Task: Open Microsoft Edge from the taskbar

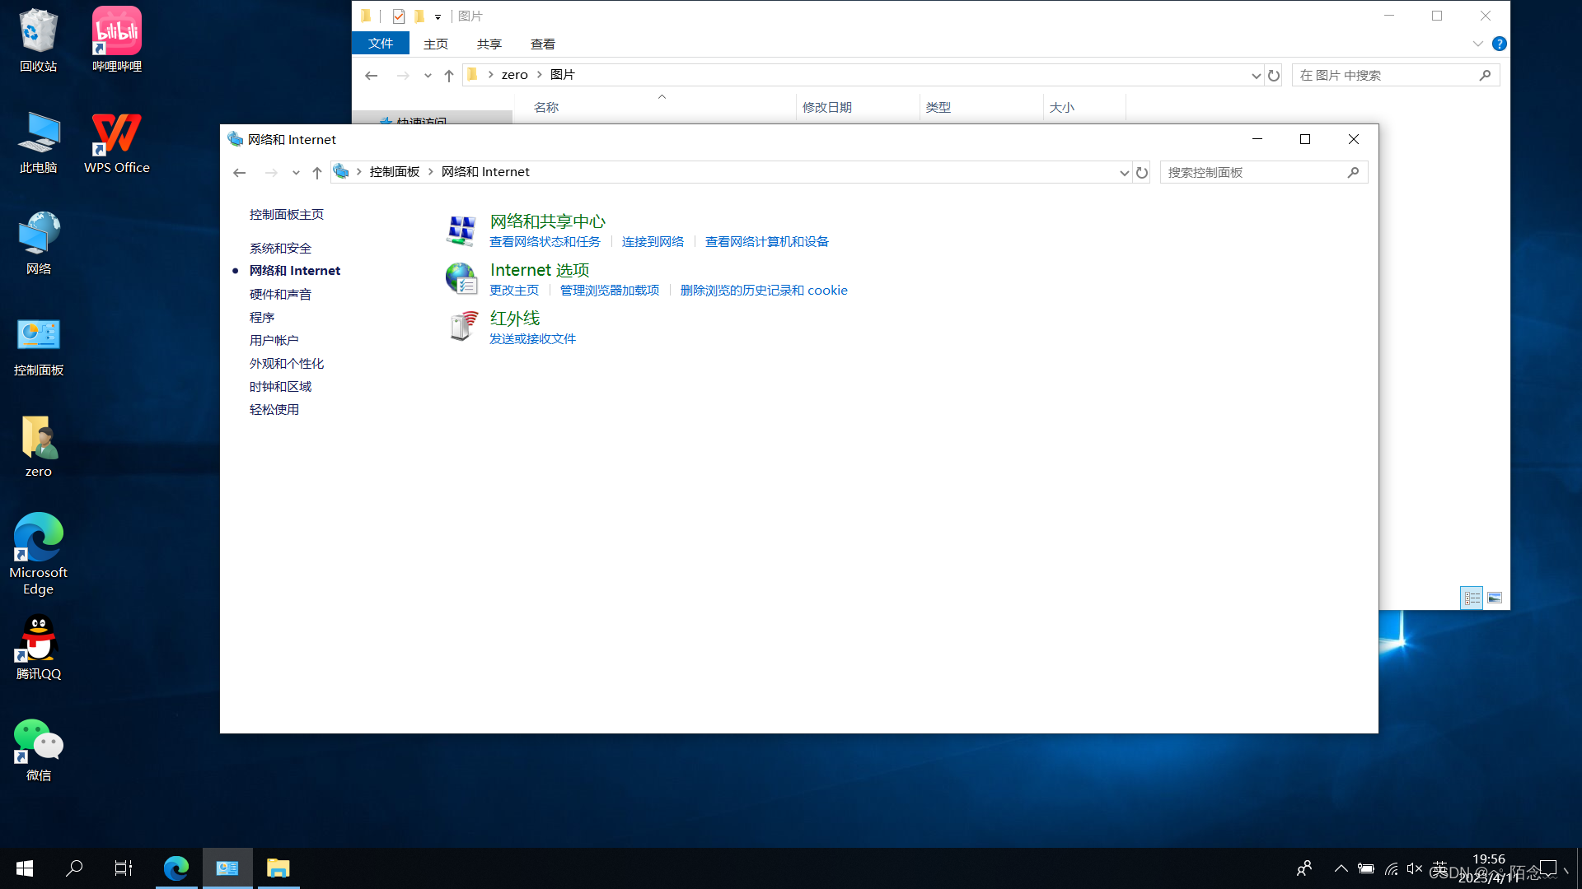Action: tap(176, 868)
